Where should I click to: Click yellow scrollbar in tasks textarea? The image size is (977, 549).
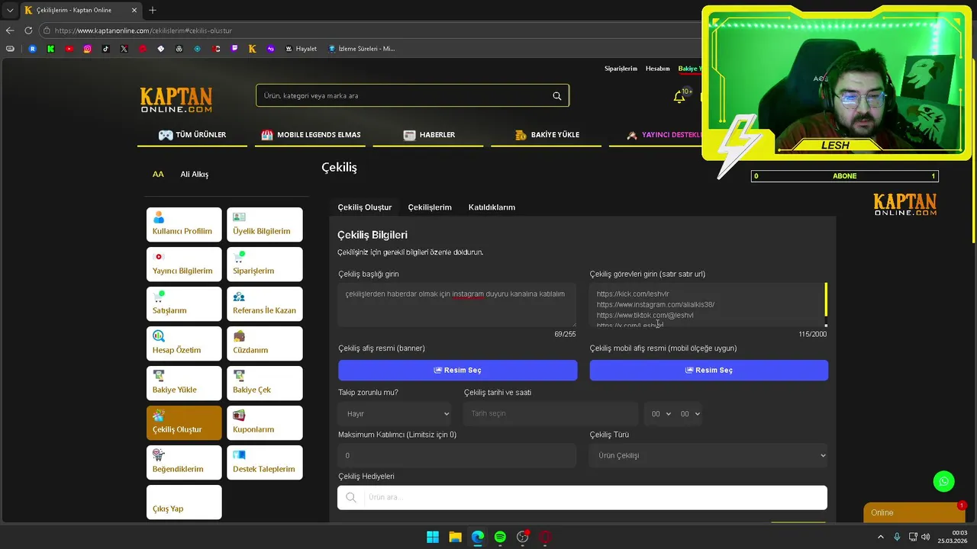coord(826,300)
